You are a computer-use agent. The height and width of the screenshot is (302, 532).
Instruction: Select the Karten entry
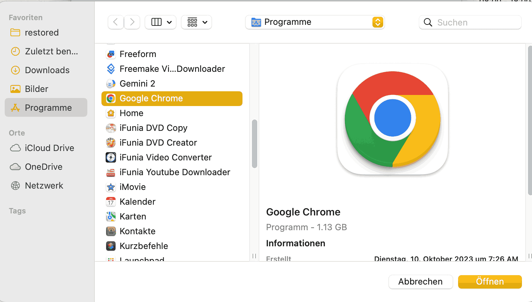172,216
